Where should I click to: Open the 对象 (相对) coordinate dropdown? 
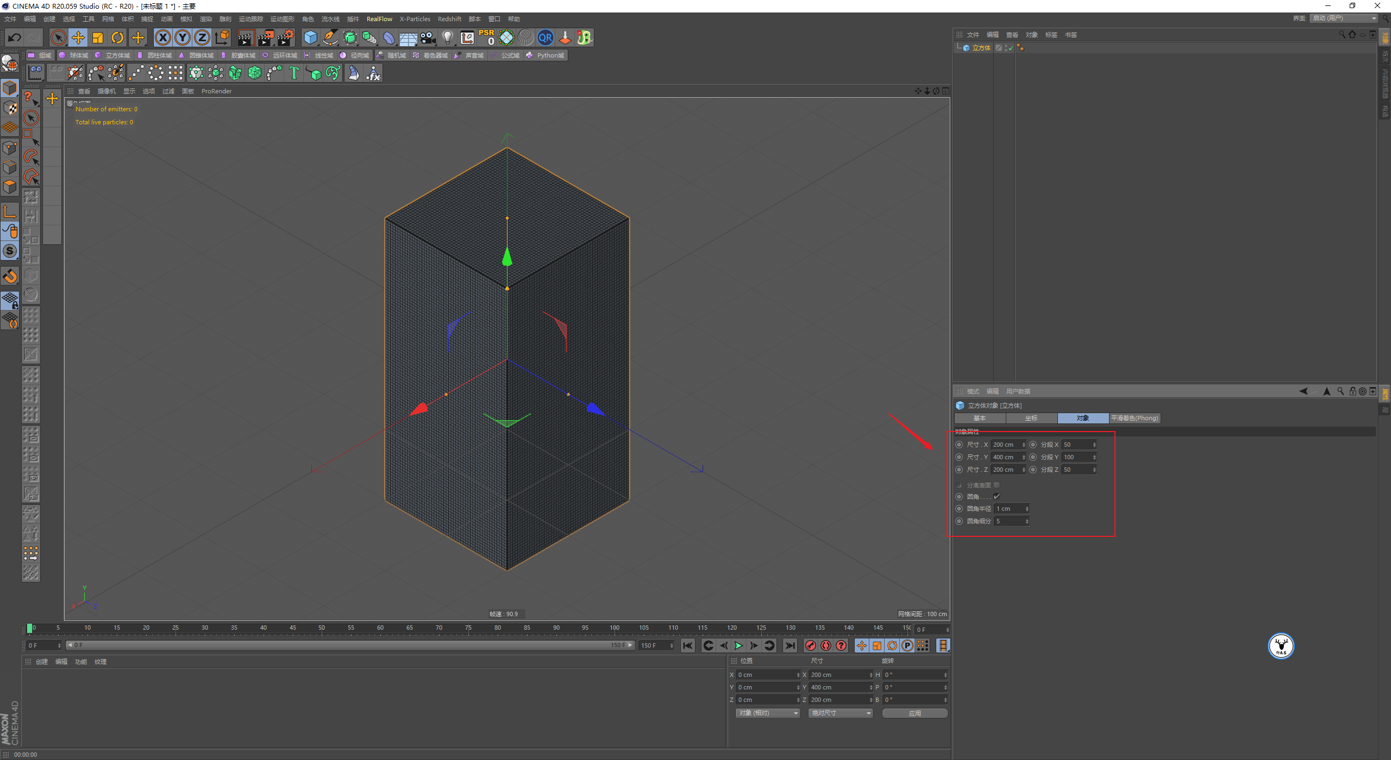click(x=768, y=713)
